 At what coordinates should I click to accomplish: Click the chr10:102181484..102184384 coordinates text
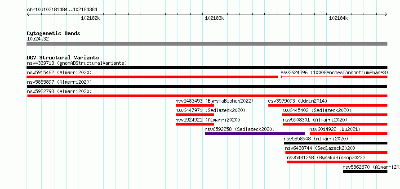[x=62, y=10]
